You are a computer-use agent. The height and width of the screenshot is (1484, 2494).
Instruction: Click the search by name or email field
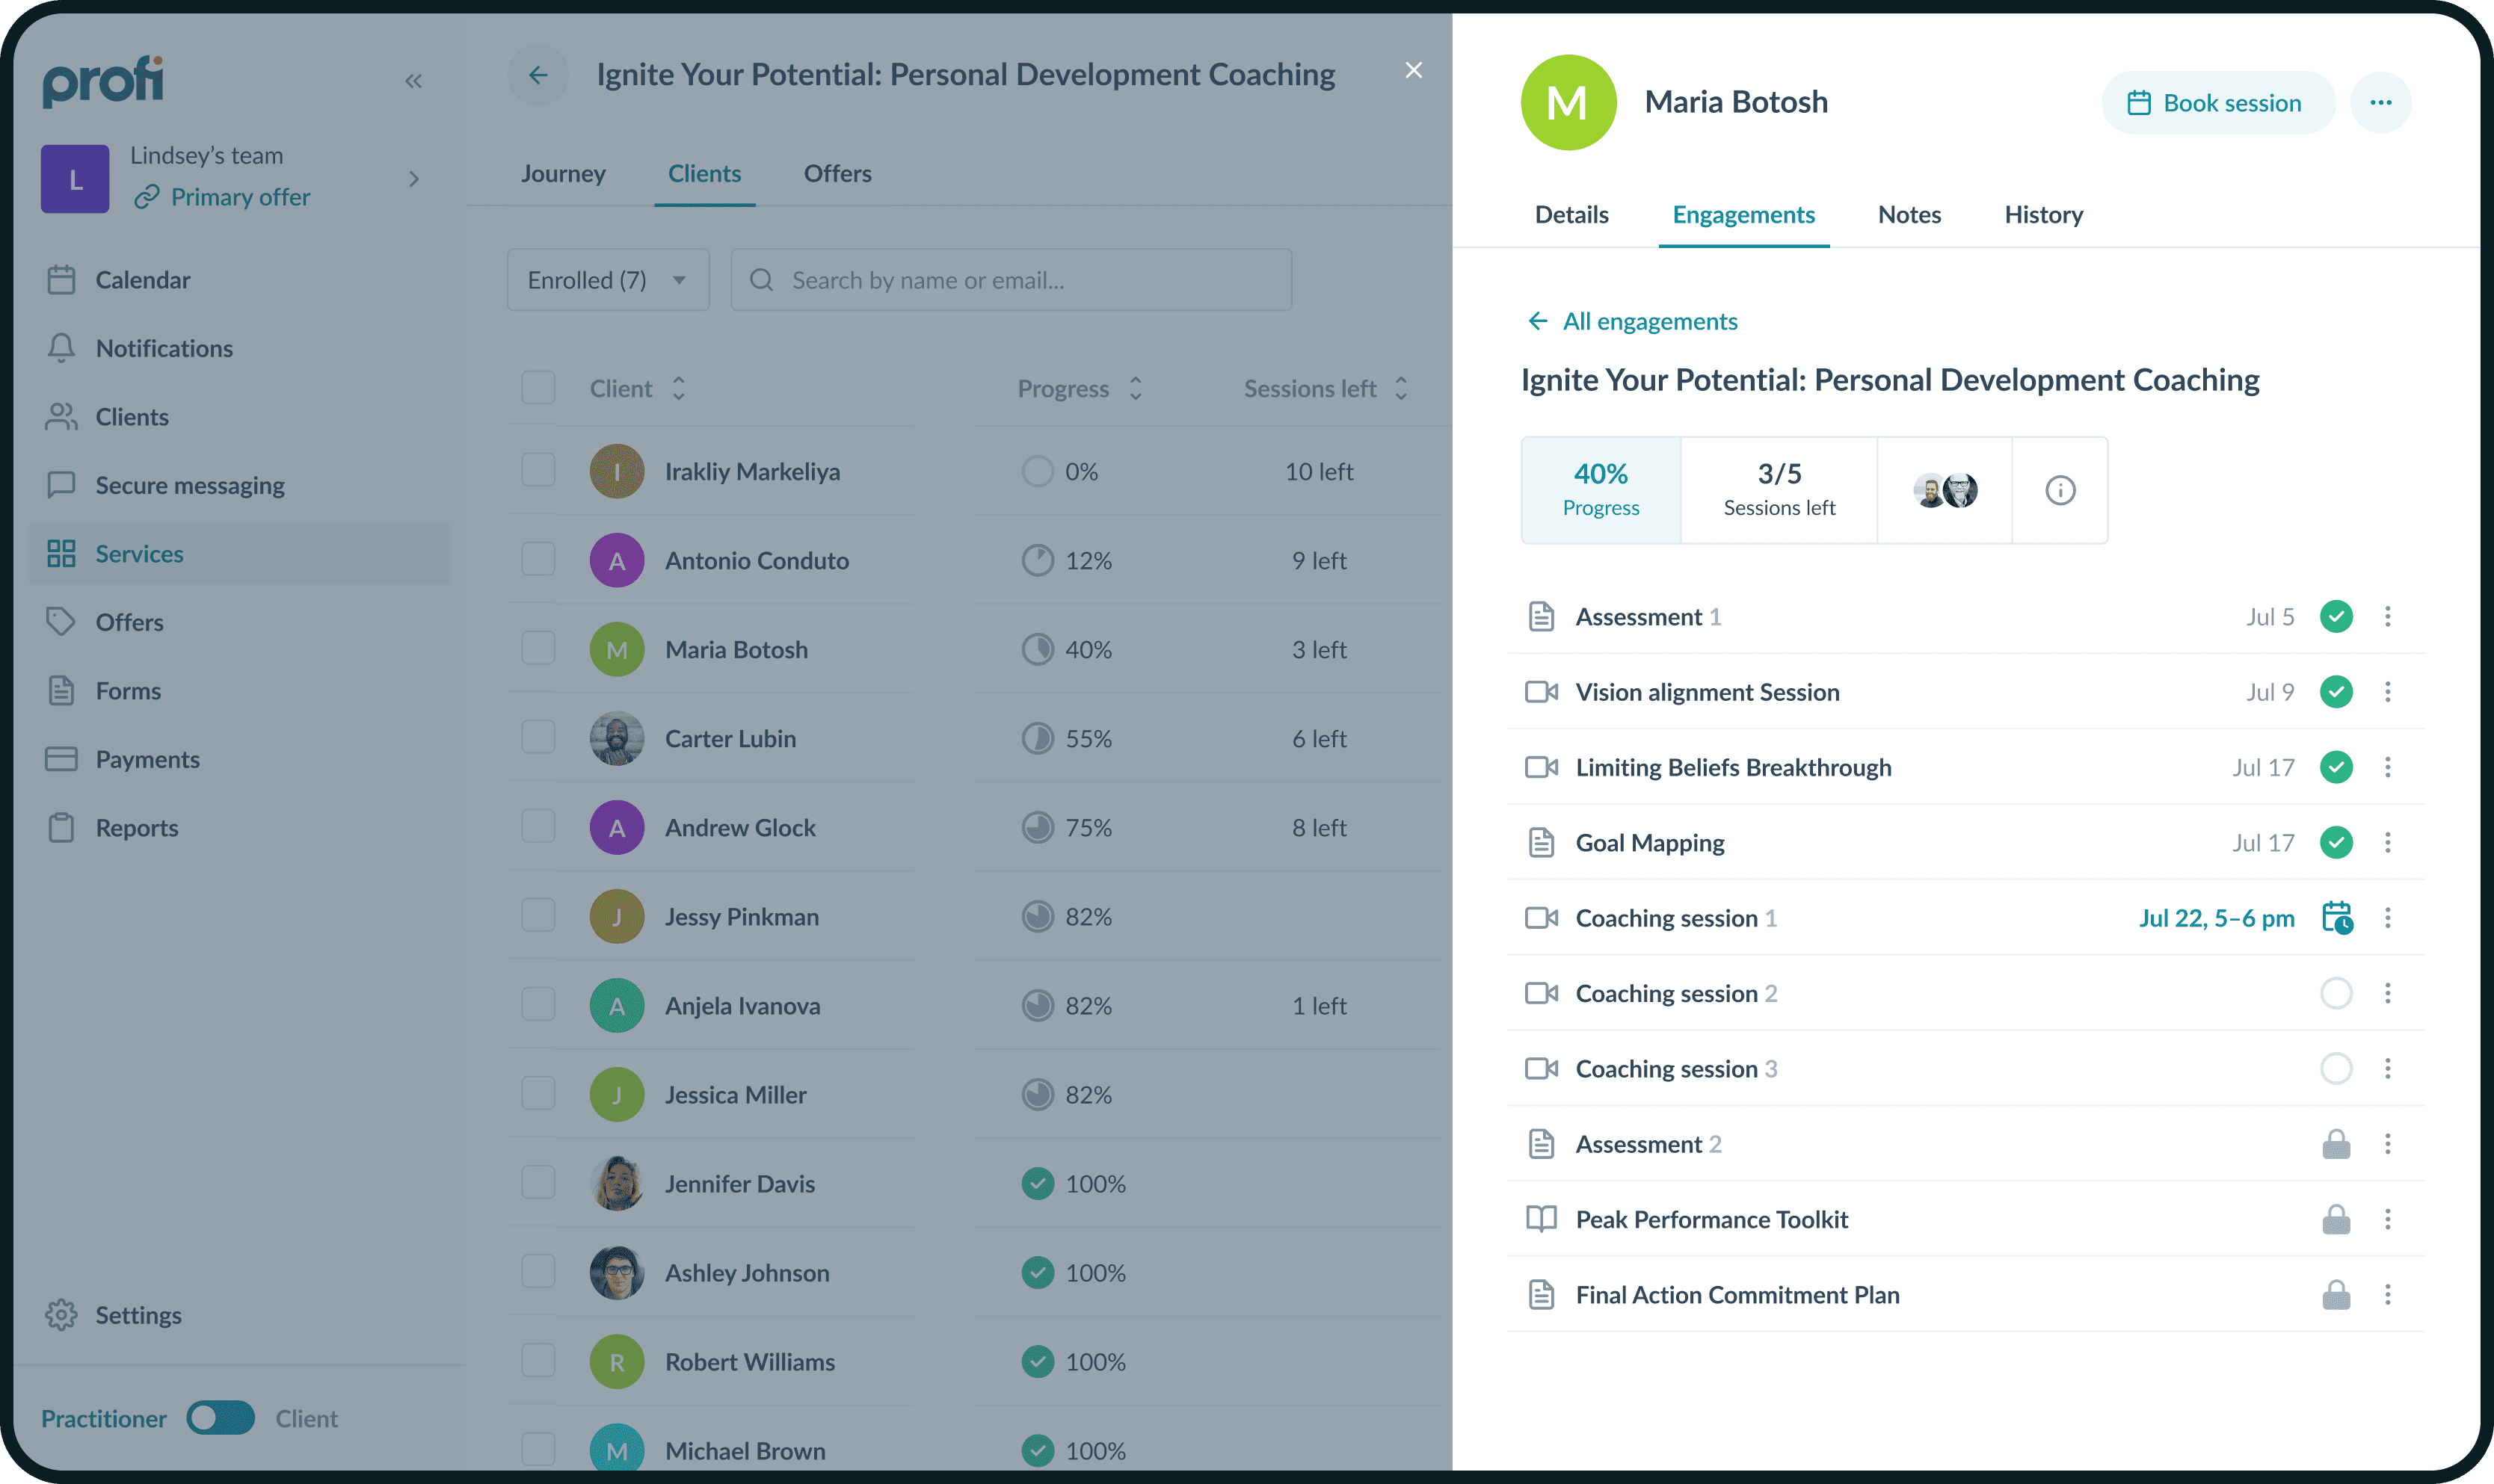point(1011,280)
